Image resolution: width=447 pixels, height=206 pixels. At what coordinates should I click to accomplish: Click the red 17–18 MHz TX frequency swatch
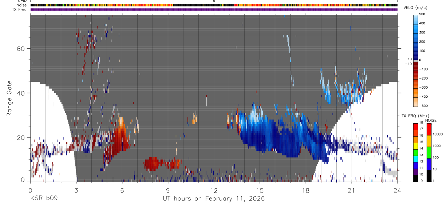(416, 126)
